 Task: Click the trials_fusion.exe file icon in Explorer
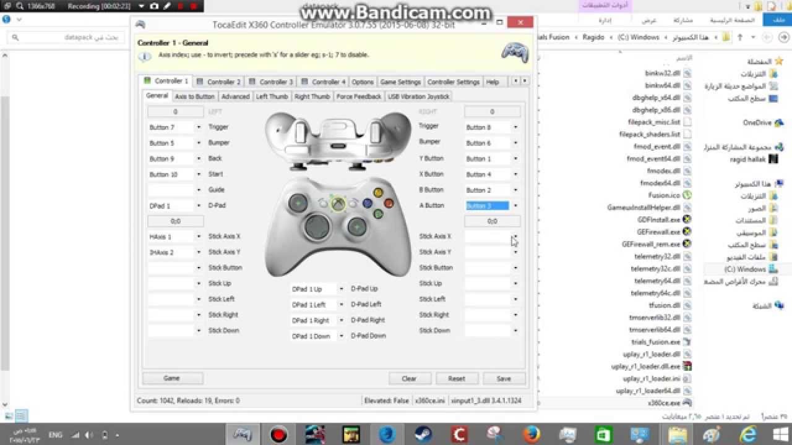(687, 342)
